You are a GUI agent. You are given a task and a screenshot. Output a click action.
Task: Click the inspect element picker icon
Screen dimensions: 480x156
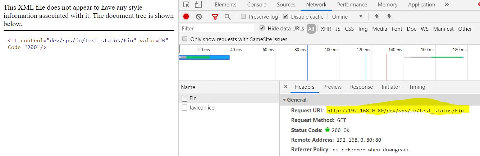pyautogui.click(x=186, y=5)
